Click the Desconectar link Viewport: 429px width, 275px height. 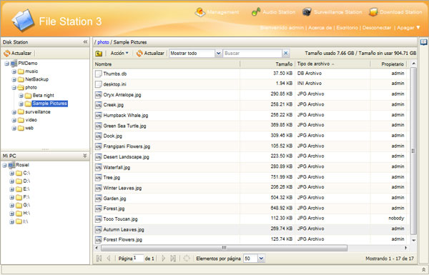coord(377,28)
